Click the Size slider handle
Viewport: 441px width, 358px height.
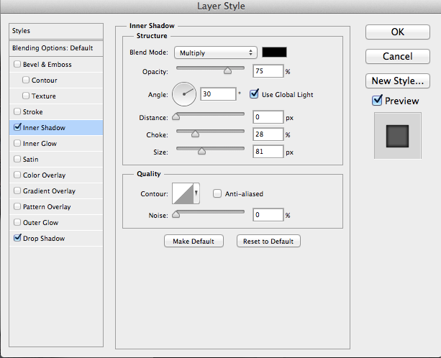pyautogui.click(x=201, y=151)
